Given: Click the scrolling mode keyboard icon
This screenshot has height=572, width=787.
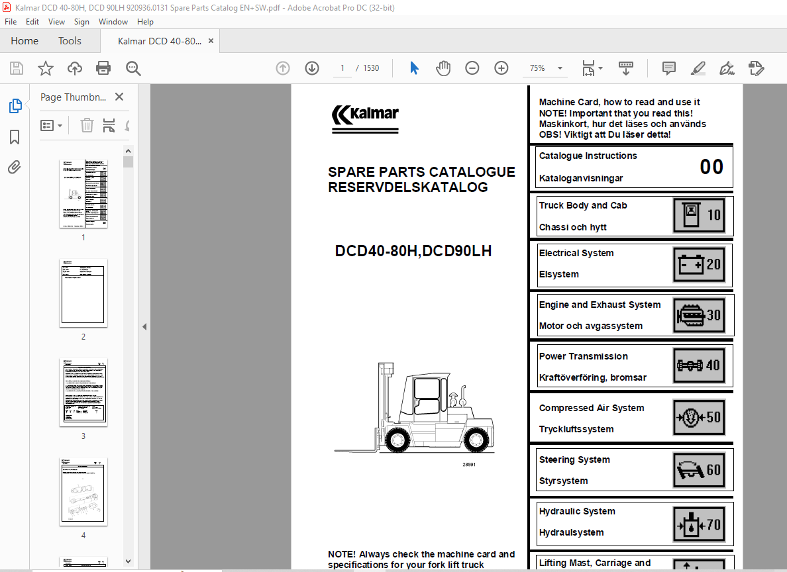Looking at the screenshot, I should click(x=626, y=68).
